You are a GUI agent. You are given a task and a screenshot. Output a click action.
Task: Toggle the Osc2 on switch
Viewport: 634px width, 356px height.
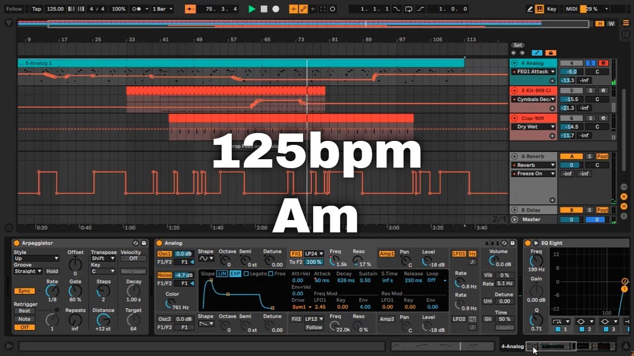click(x=164, y=319)
